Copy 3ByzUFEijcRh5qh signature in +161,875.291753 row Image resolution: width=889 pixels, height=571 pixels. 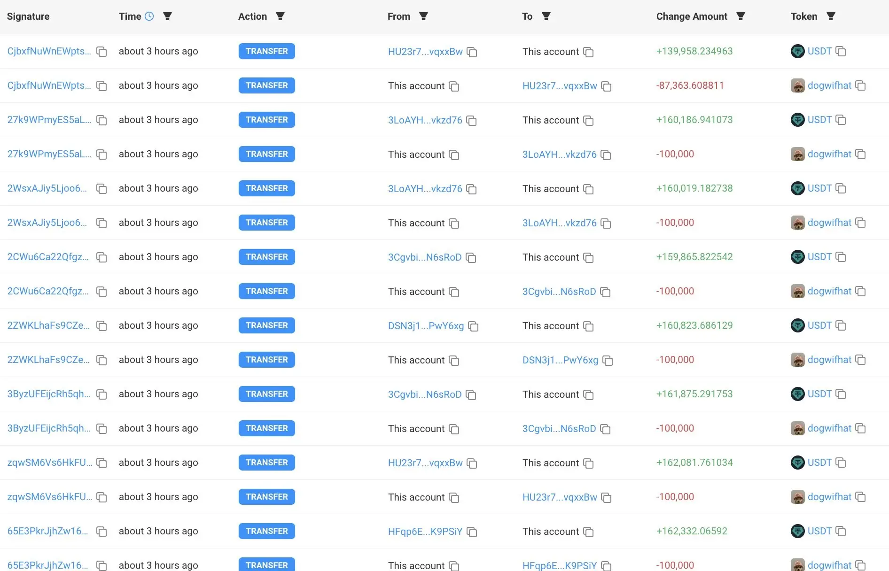pyautogui.click(x=101, y=394)
